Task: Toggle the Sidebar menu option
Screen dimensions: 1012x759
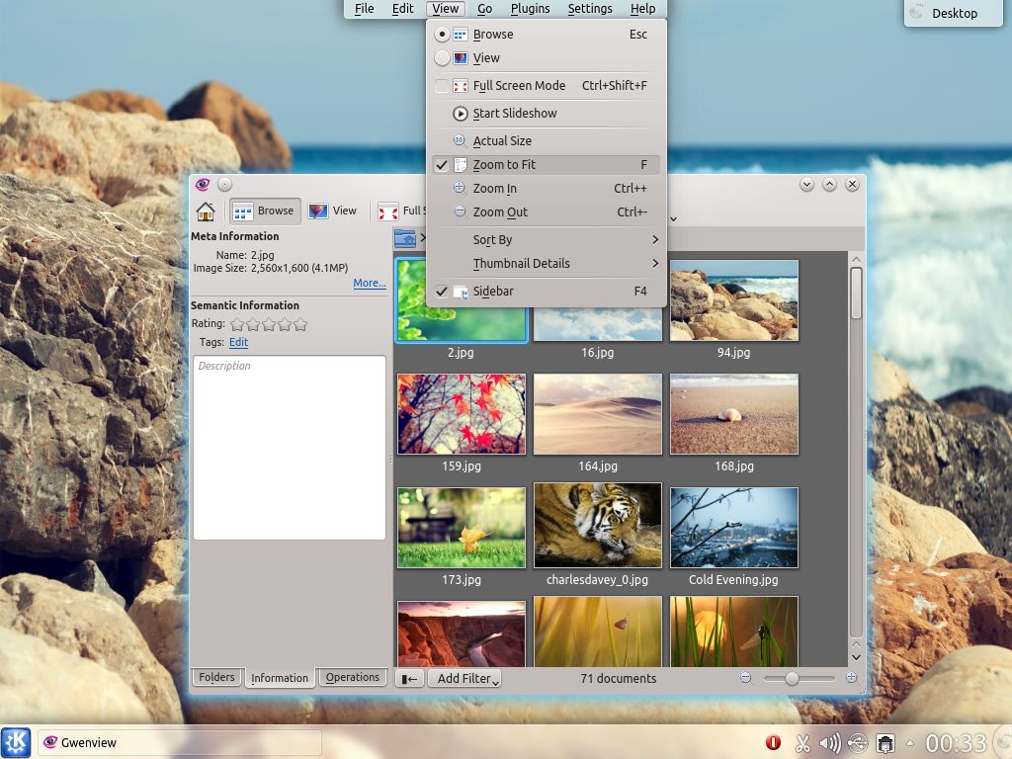Action: [546, 292]
